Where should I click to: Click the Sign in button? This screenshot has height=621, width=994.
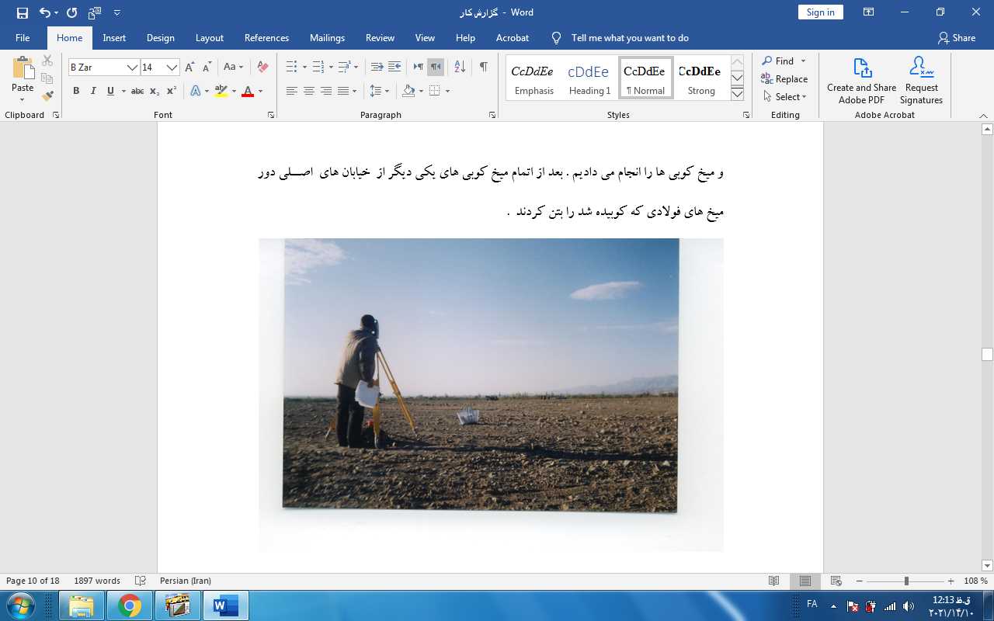coord(820,12)
